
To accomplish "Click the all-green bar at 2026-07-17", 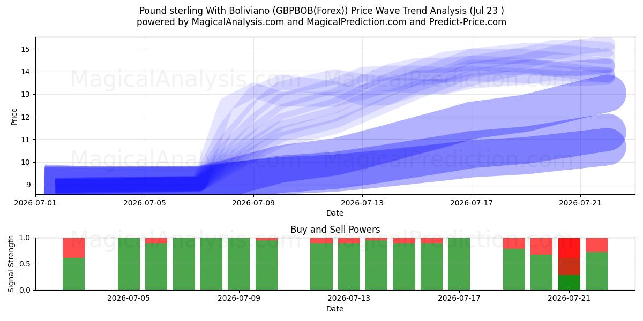I will click(x=459, y=264).
